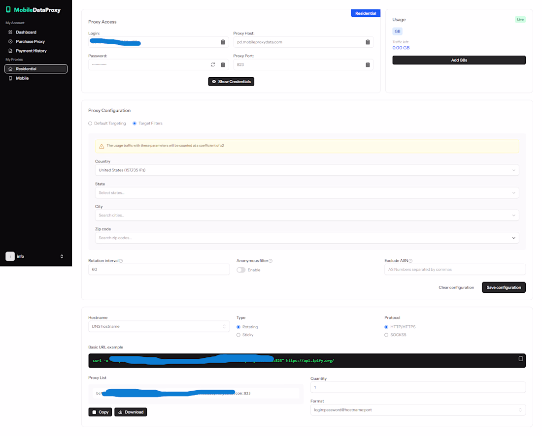
Task: Show Exclude ASN help icon
Action: tap(410, 261)
